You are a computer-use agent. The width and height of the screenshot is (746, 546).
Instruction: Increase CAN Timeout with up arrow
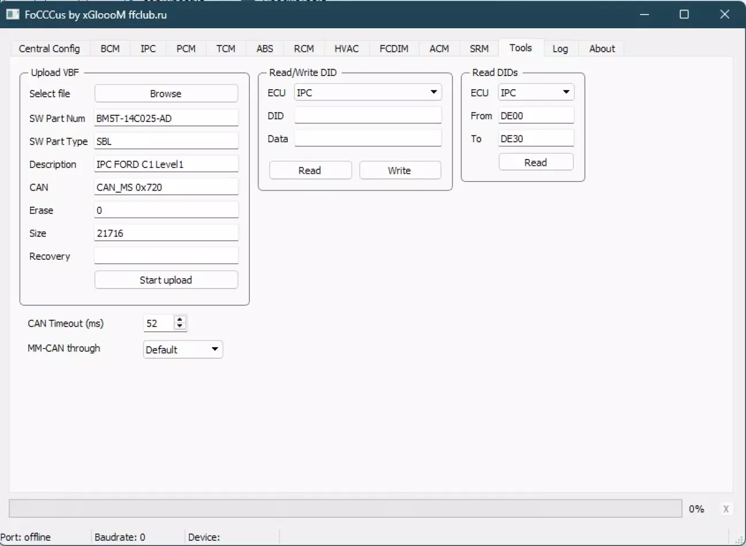coord(180,320)
